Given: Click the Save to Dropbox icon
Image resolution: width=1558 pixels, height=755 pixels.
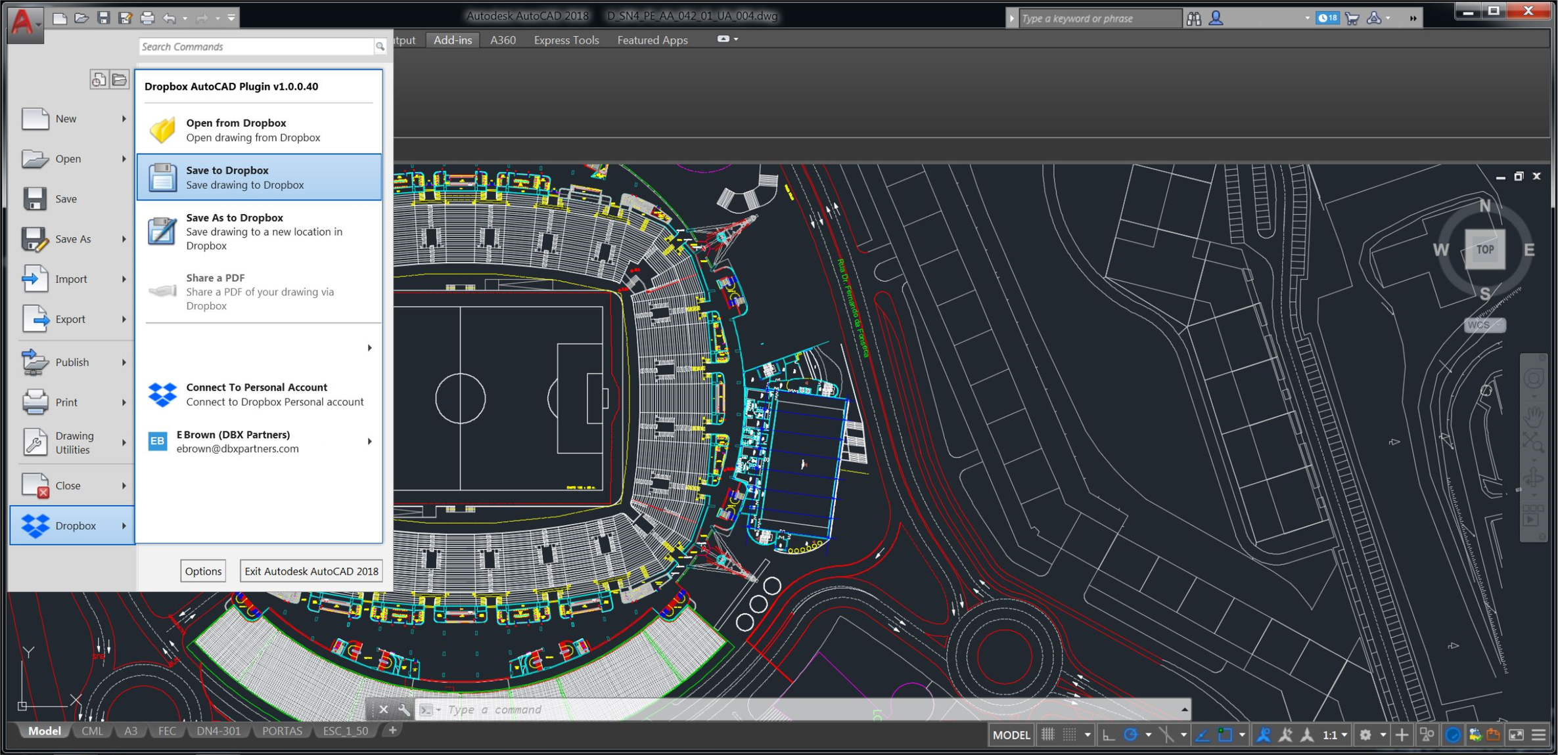Looking at the screenshot, I should [x=162, y=177].
